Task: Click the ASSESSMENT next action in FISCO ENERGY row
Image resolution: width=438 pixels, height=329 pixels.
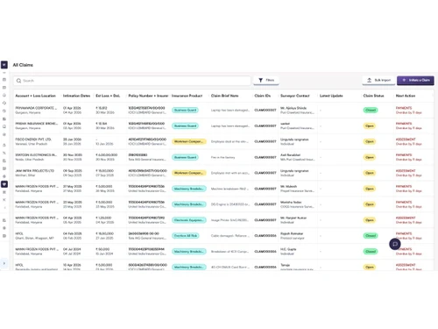Action: click(x=406, y=139)
